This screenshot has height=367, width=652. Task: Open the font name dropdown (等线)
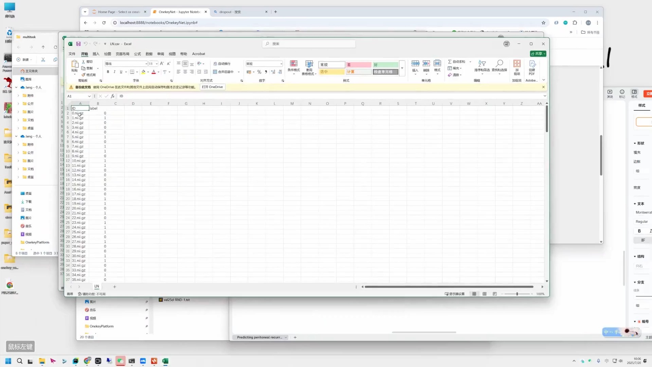pyautogui.click(x=146, y=64)
